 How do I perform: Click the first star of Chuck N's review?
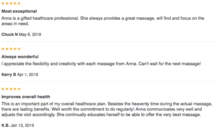3,4
